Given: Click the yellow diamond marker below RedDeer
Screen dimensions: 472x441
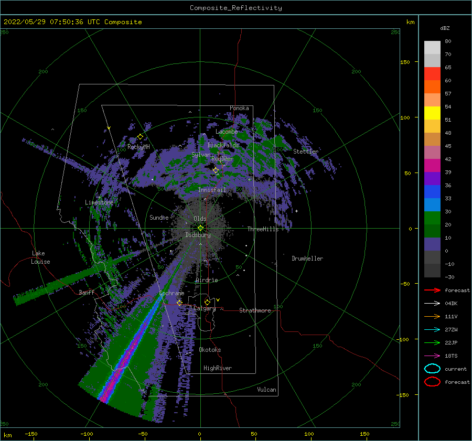Looking at the screenshot, I should pyautogui.click(x=216, y=170).
